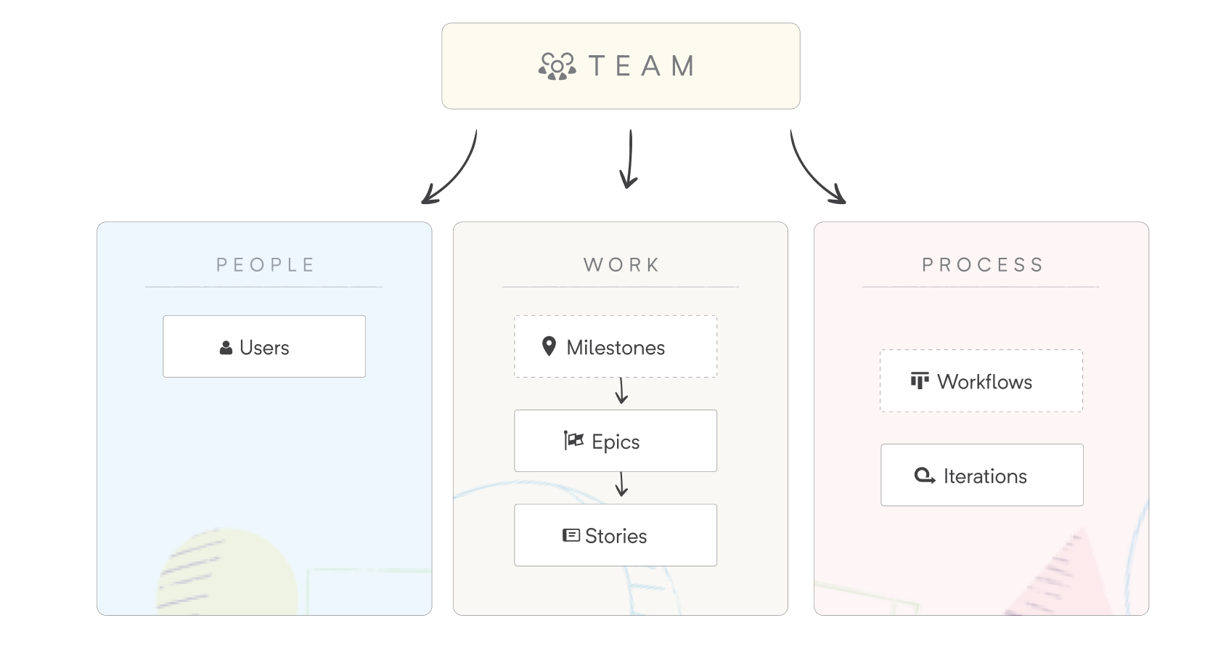Viewport: 1218px width, 655px height.
Task: Open the Workflows text label
Action: [x=984, y=382]
